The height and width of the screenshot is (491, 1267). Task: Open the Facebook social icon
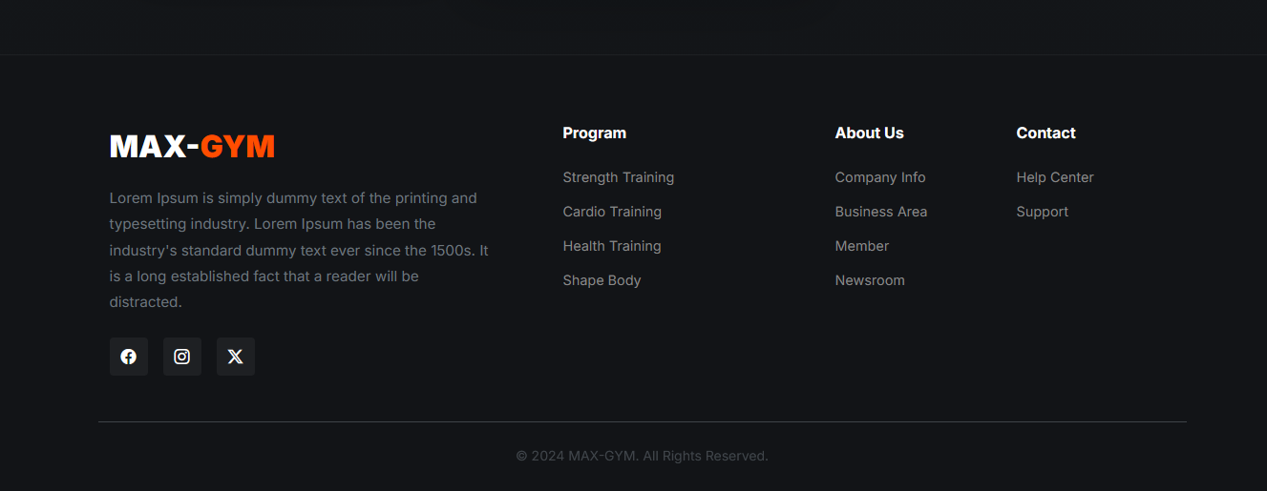(x=129, y=357)
